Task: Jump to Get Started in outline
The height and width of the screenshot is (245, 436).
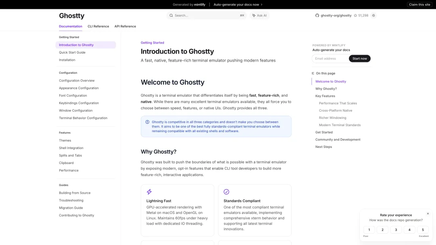Action: coord(324,132)
